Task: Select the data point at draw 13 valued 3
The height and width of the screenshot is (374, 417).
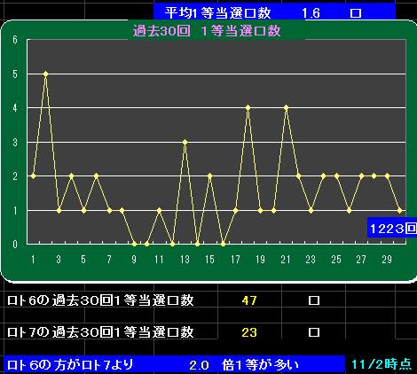Action: pyautogui.click(x=185, y=142)
